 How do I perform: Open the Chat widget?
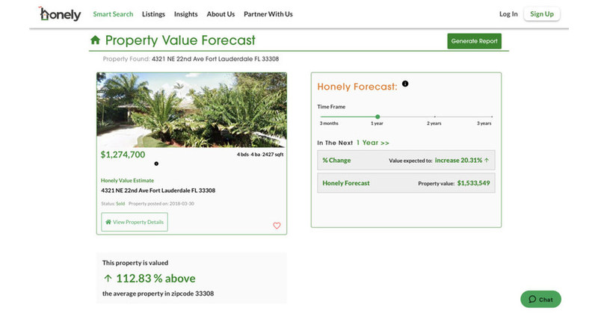coord(541,299)
